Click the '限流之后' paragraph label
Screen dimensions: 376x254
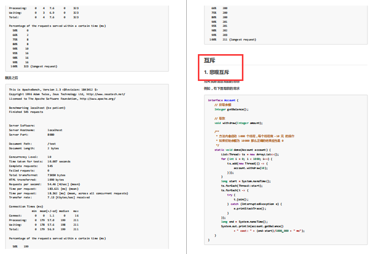(11, 78)
